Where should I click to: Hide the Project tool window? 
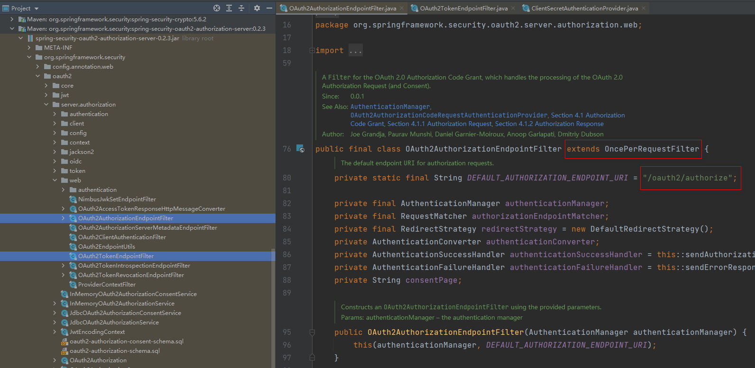(269, 8)
